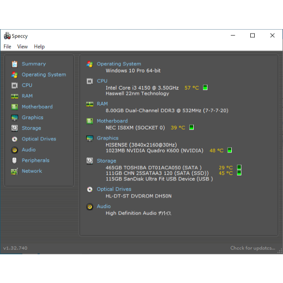
Task: Click the Optical Drives disc icon in summary panel
Action: pos(90,190)
